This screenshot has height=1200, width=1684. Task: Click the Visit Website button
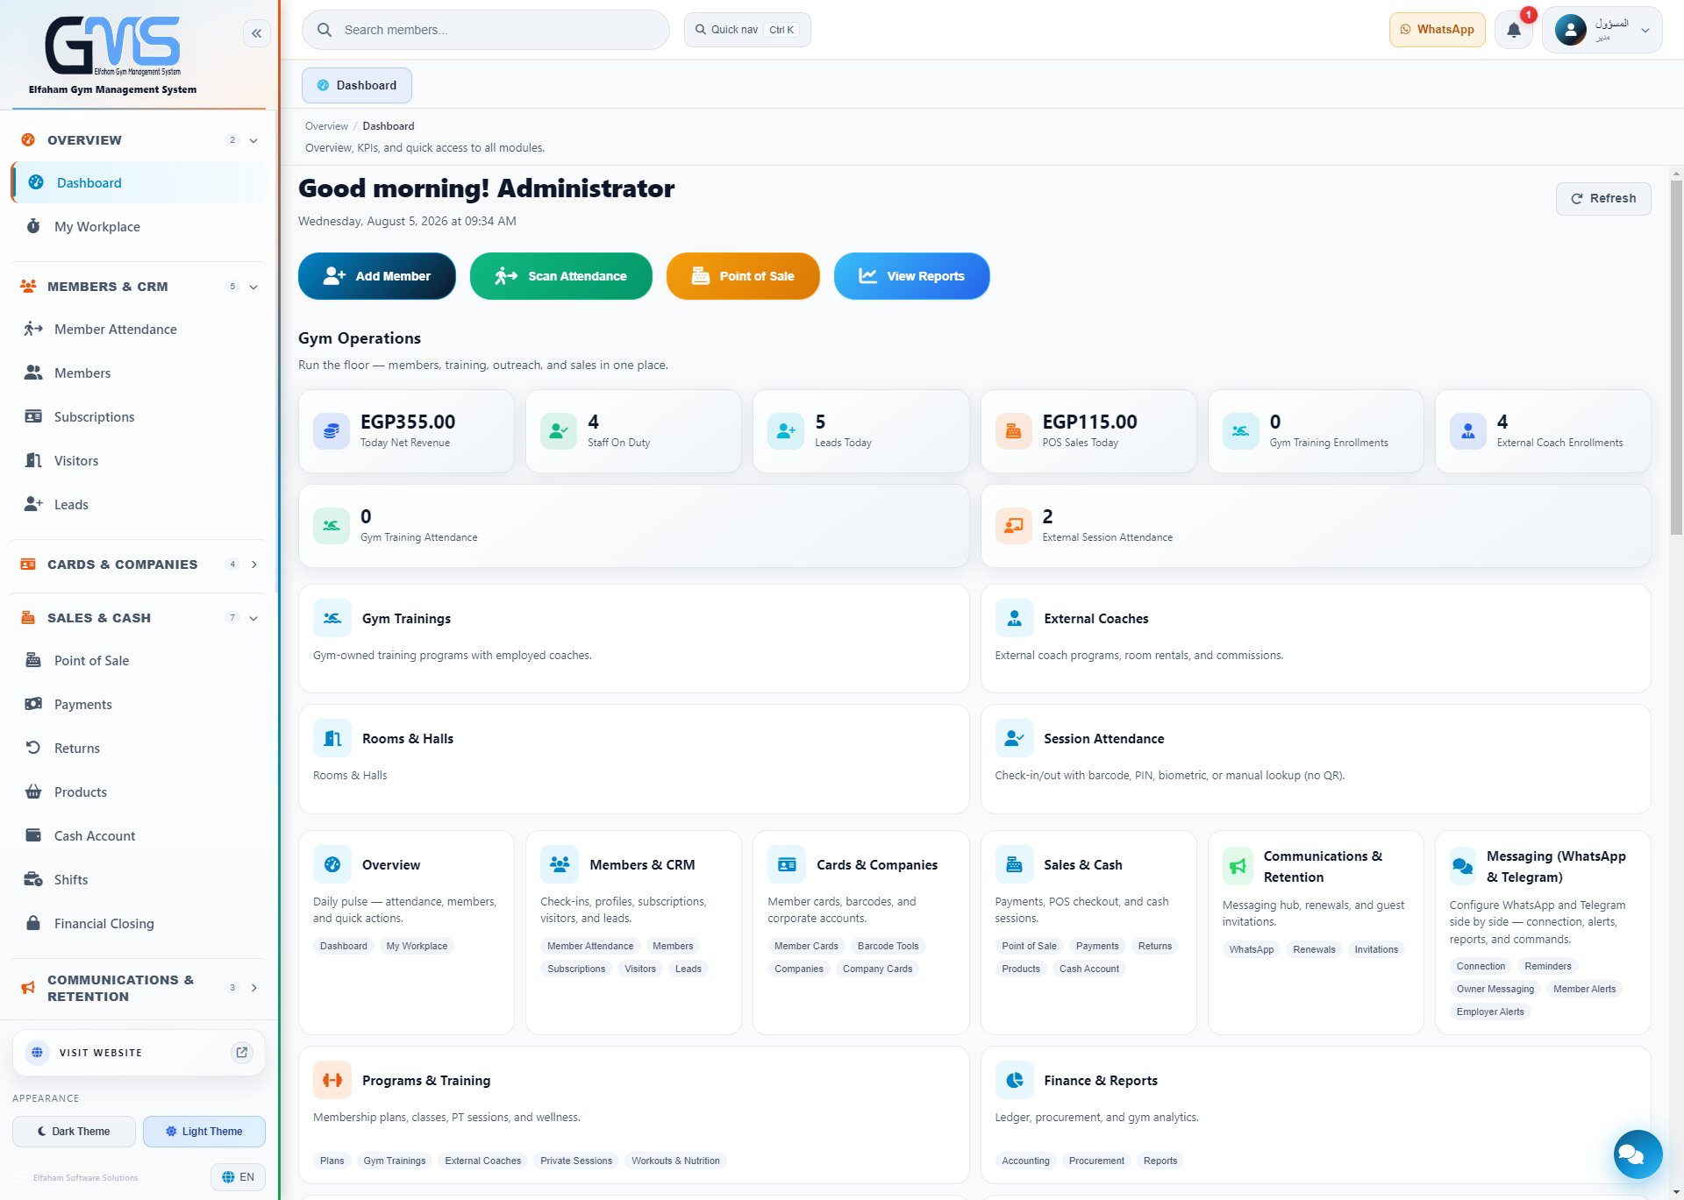coord(139,1052)
